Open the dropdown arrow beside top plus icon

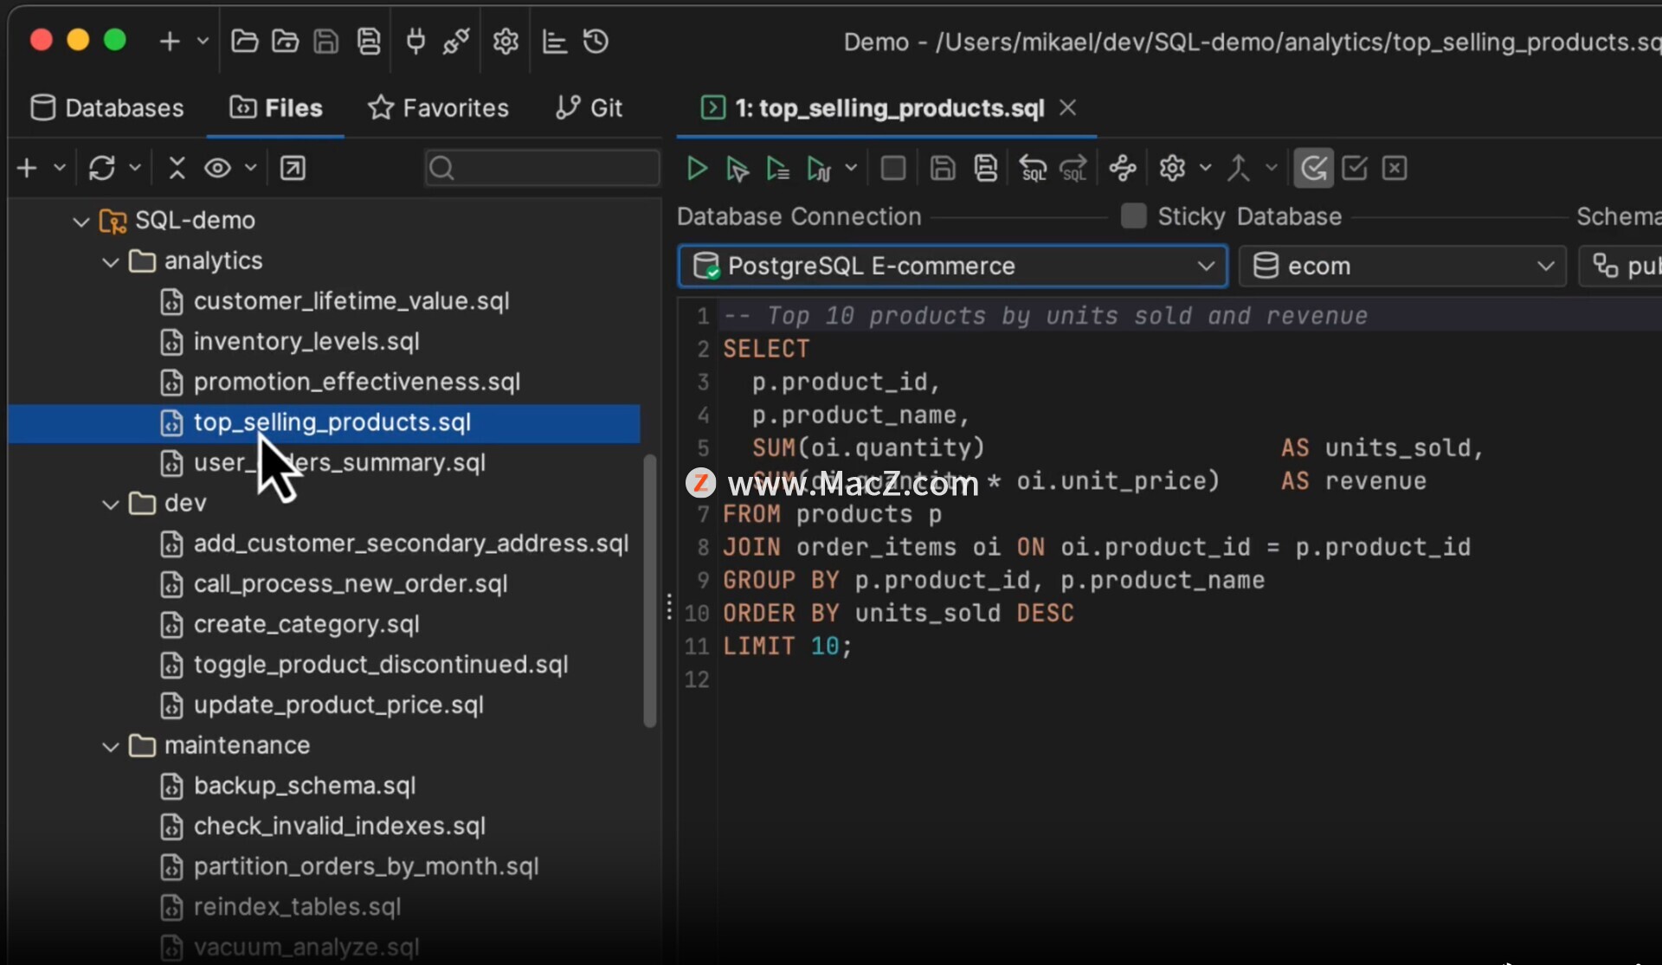[x=203, y=42]
